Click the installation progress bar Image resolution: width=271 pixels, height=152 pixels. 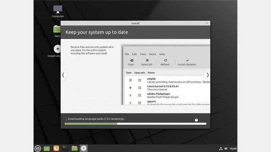point(135,124)
